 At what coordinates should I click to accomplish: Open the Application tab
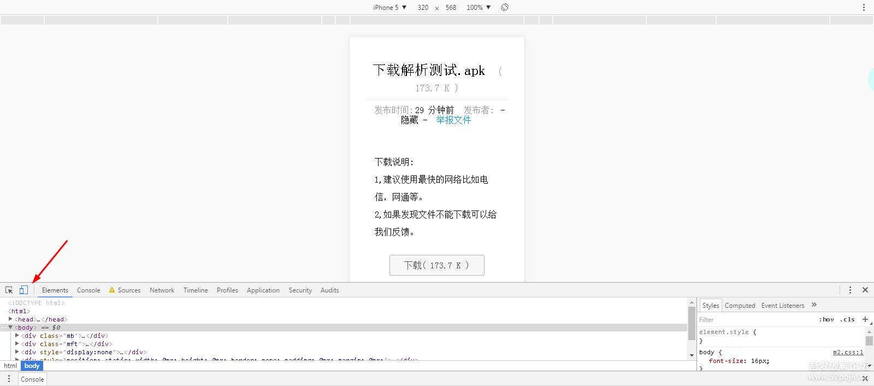tap(263, 290)
